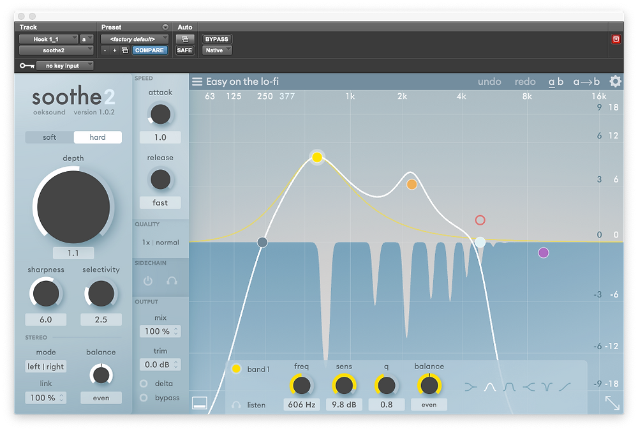Select the white high cut node
The image size is (638, 431).
click(x=480, y=243)
